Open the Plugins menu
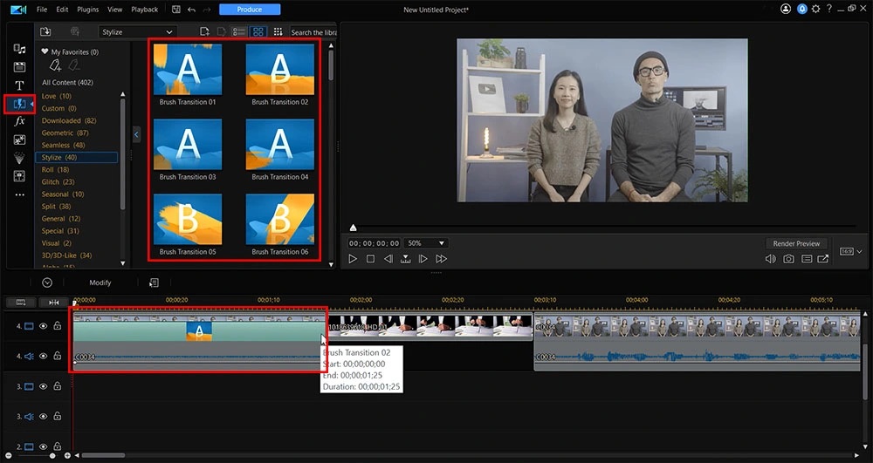 point(87,10)
